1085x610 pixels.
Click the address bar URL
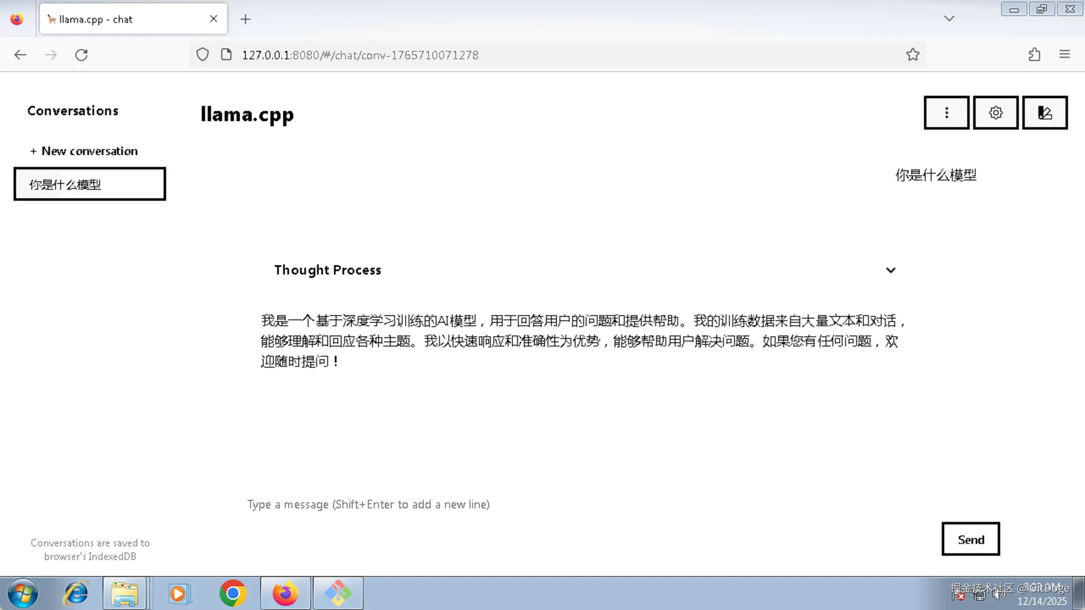(x=360, y=55)
